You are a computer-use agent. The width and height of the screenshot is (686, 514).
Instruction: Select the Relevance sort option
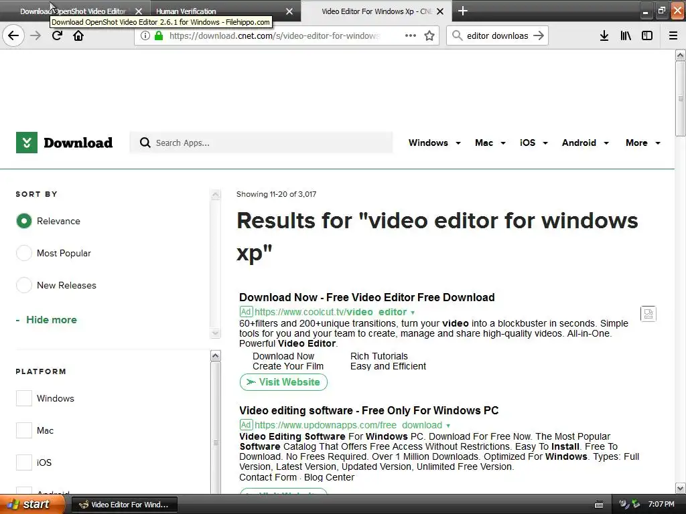point(24,221)
